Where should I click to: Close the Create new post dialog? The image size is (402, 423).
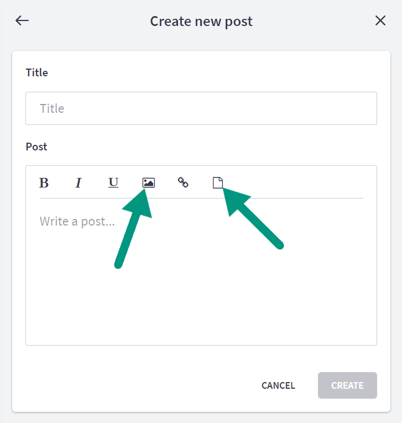(380, 20)
